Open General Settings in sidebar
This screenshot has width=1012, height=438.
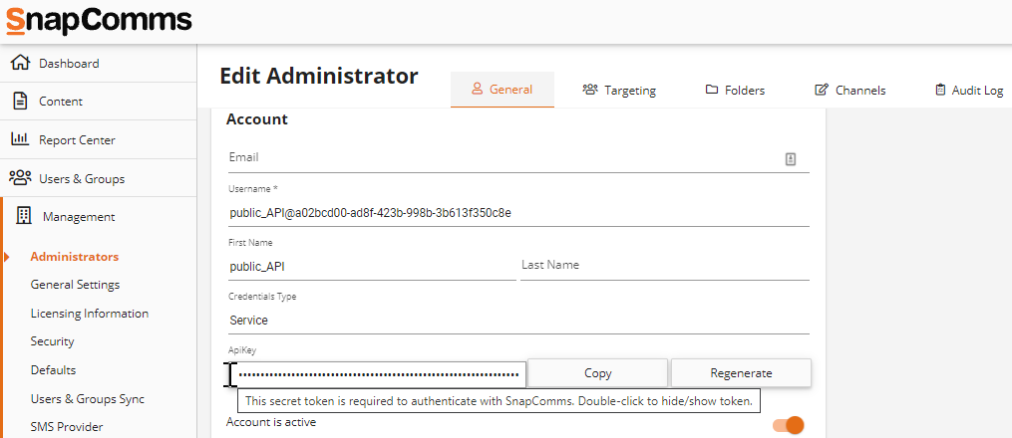pyautogui.click(x=75, y=285)
